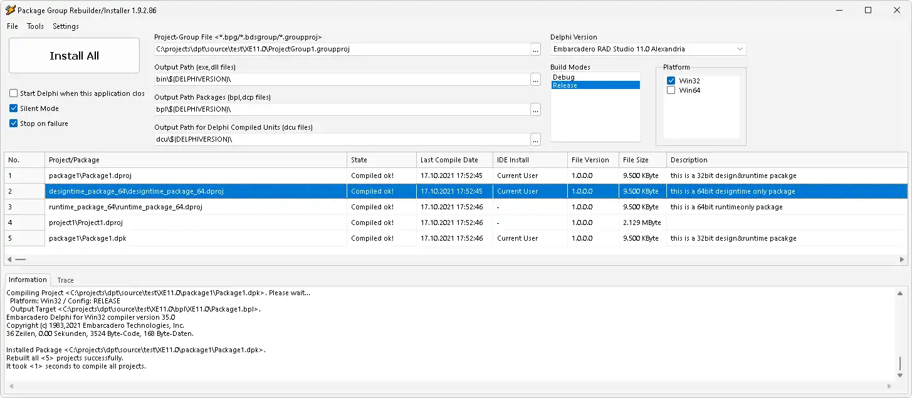Select Debug in Build Modes list
The height and width of the screenshot is (398, 912).
(x=563, y=77)
